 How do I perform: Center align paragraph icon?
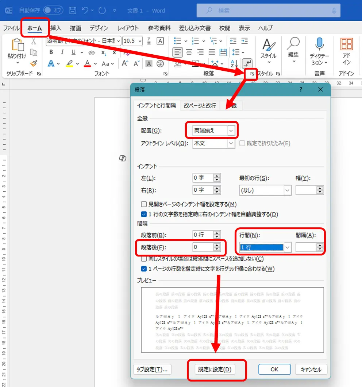point(189,52)
